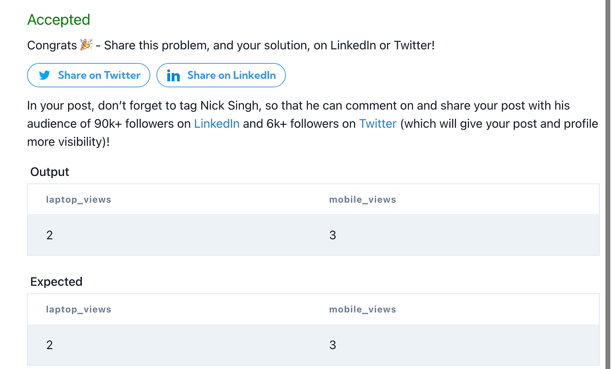
Task: Click the mobile_views value 3 in Output
Action: pyautogui.click(x=333, y=235)
